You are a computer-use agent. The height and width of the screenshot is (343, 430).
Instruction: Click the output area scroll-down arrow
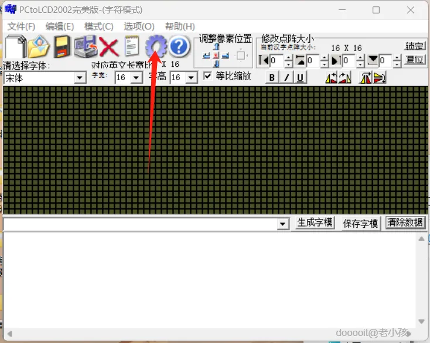421,321
